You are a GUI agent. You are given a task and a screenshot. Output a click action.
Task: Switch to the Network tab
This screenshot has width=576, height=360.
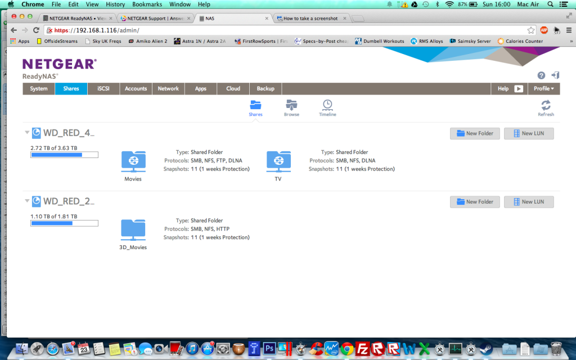point(168,88)
